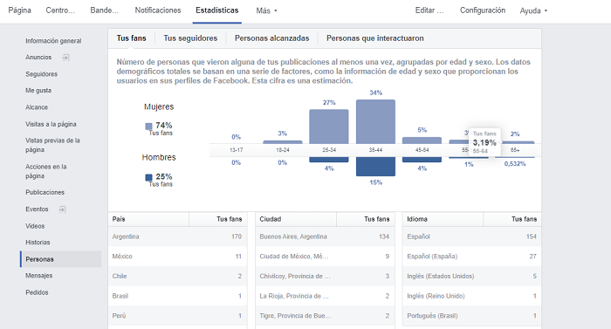Switch to the Tus seguidores tab
611x329 pixels.
pos(190,38)
